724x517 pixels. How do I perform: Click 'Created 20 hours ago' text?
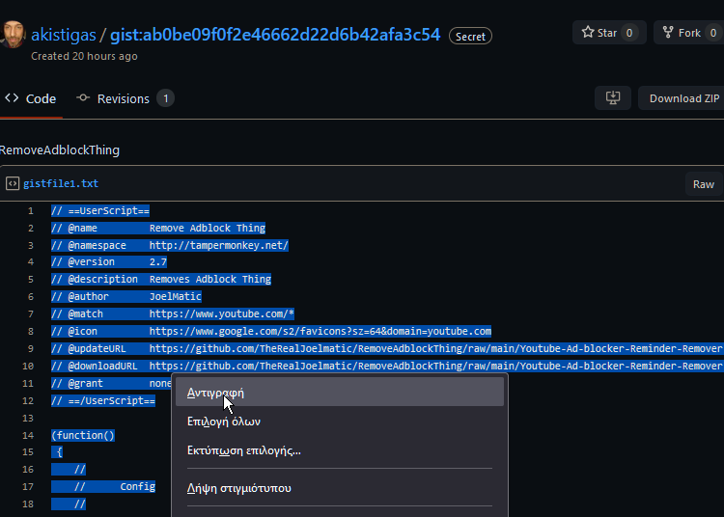pos(84,56)
